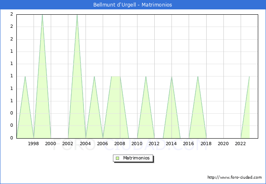Click the 2023 data point at chart end

pos(249,76)
